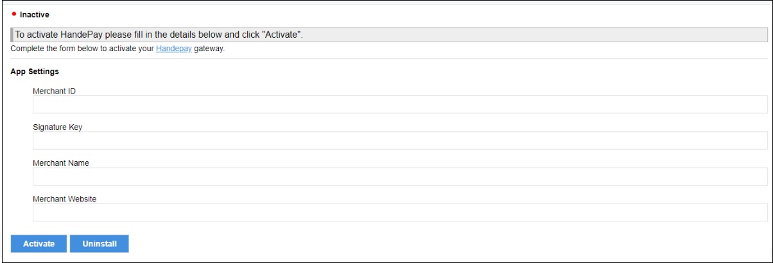Click the Inactive status label
Screen dimensions: 773x263
[x=35, y=14]
